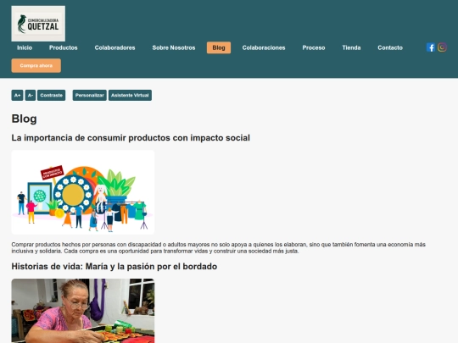Click the Historias de vida María heading

pos(114,267)
